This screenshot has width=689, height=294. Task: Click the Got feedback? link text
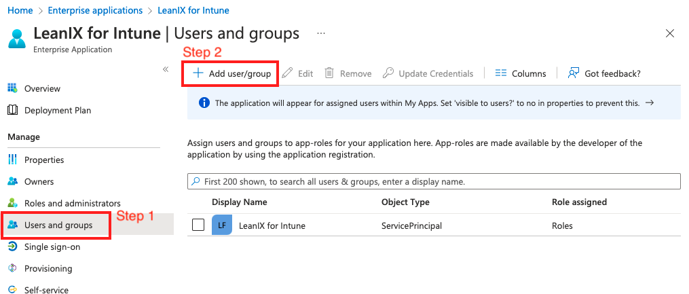[612, 73]
